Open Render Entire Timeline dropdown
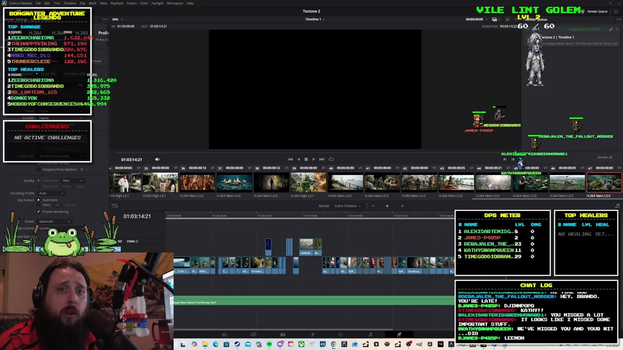The height and width of the screenshot is (350, 623). (348, 206)
